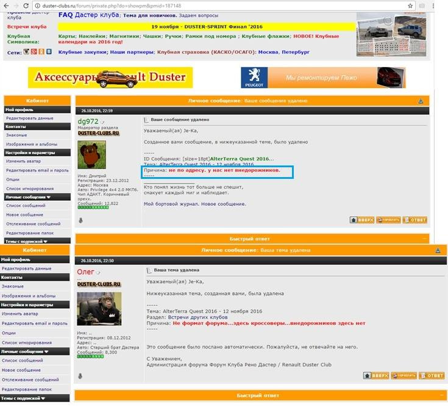448x406 pixels.
Task: Open the Наклейки symbolism link
Action: coord(92,37)
